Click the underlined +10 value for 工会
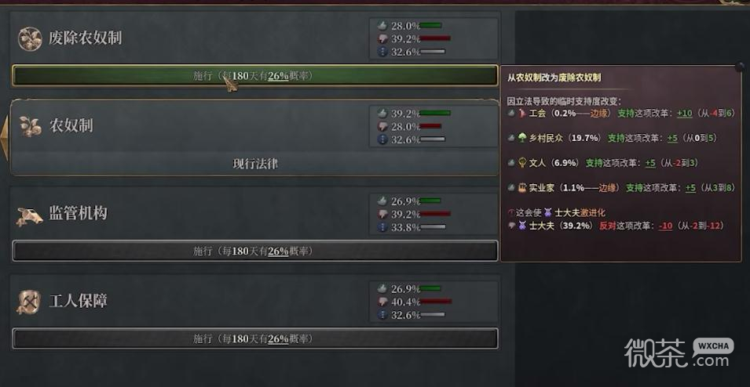750x387 pixels. click(x=685, y=114)
